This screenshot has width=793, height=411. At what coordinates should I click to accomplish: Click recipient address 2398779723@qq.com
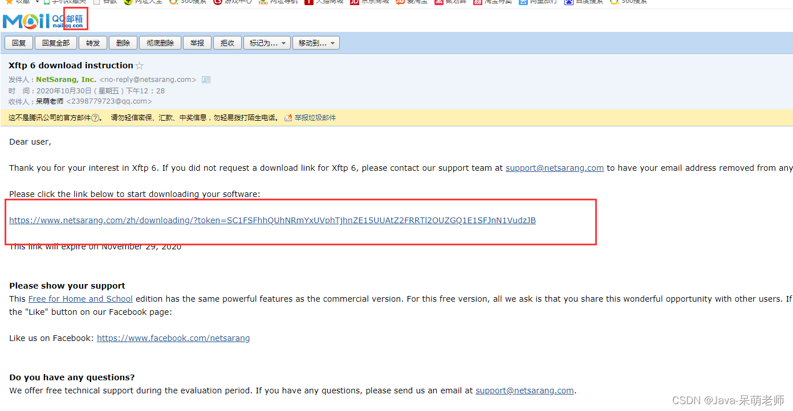(x=109, y=101)
